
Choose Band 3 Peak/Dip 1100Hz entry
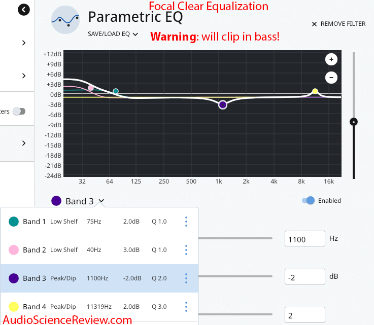point(99,278)
